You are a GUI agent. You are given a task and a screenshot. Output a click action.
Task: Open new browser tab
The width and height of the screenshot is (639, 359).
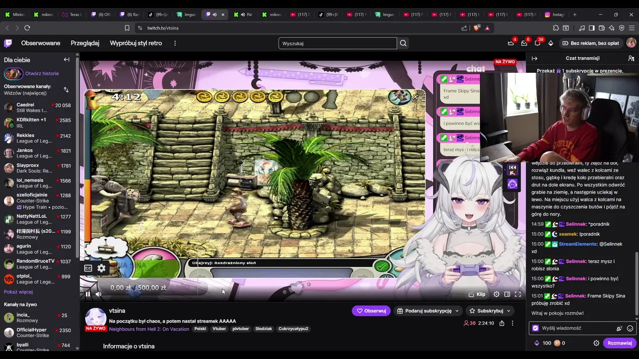[575, 14]
